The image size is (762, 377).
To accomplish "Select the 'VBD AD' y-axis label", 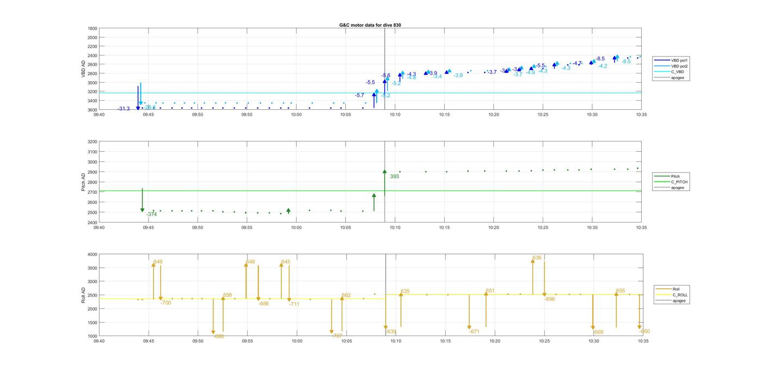I will pos(83,69).
